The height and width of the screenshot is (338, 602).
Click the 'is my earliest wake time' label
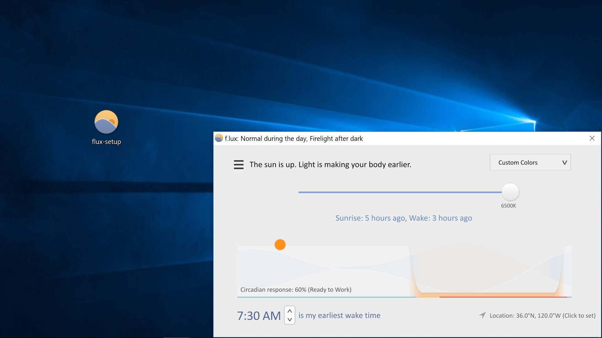point(339,315)
